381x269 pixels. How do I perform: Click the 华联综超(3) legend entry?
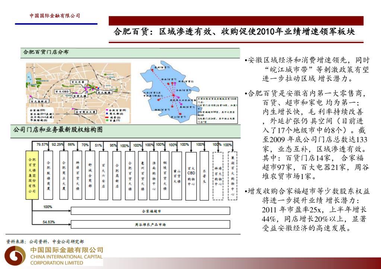[38, 120]
